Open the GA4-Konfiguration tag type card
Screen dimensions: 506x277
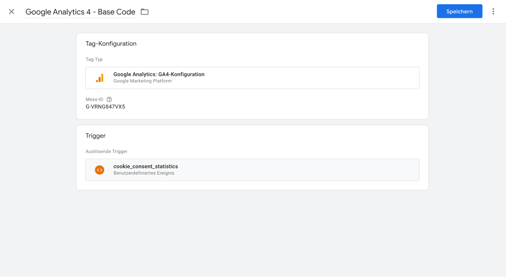252,78
